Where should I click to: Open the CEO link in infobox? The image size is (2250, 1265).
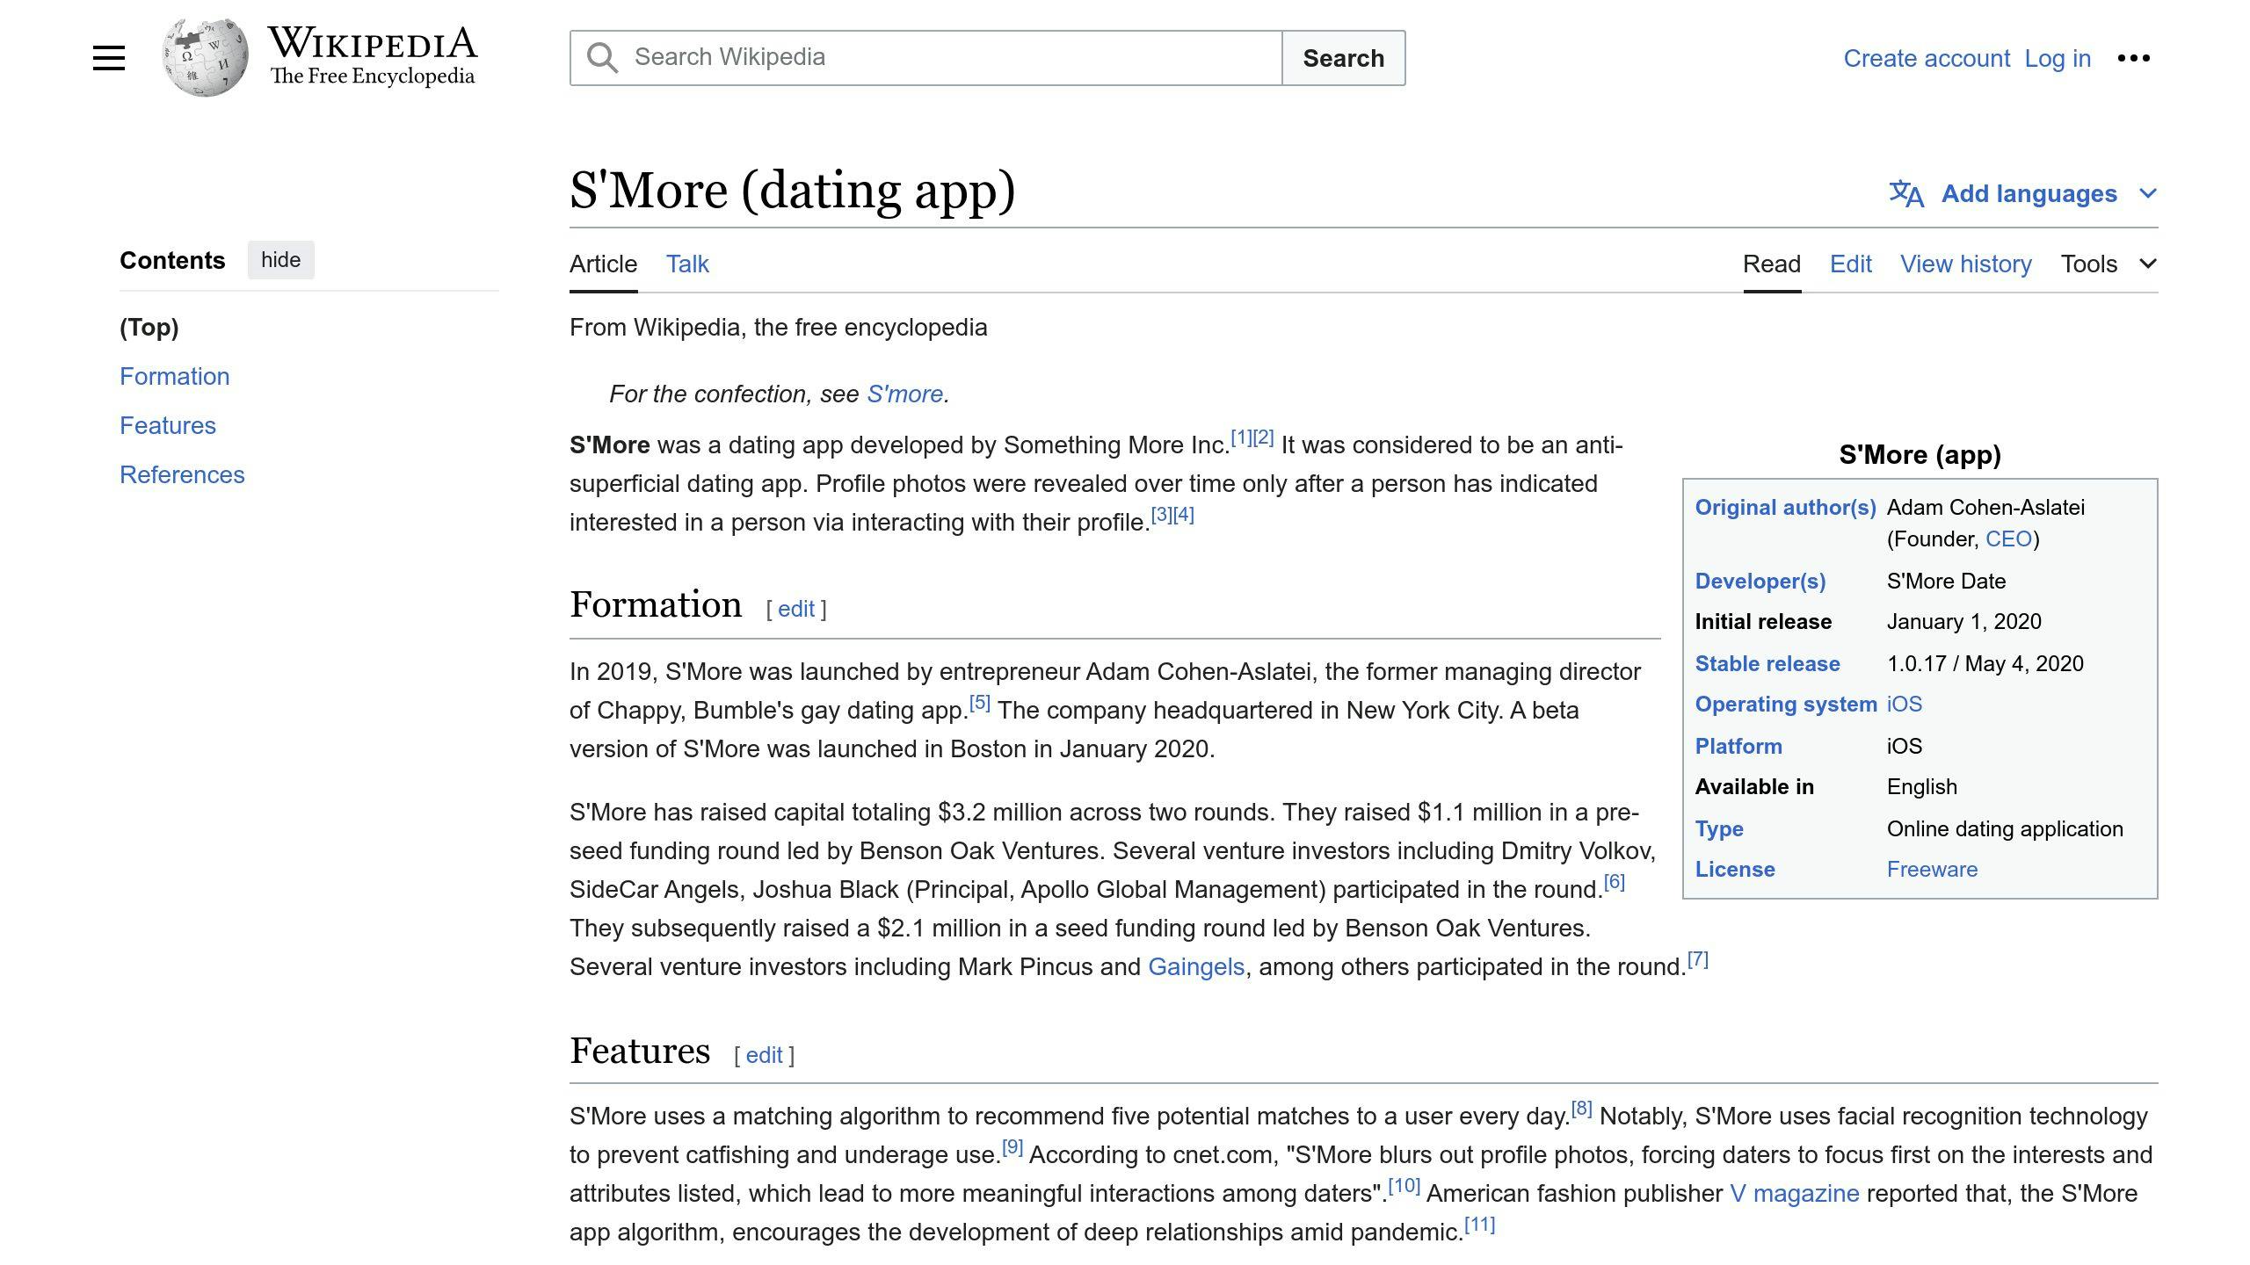pos(2009,539)
